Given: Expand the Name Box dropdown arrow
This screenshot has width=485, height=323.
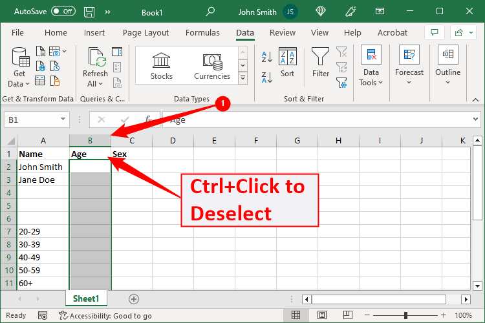Looking at the screenshot, I should 63,120.
